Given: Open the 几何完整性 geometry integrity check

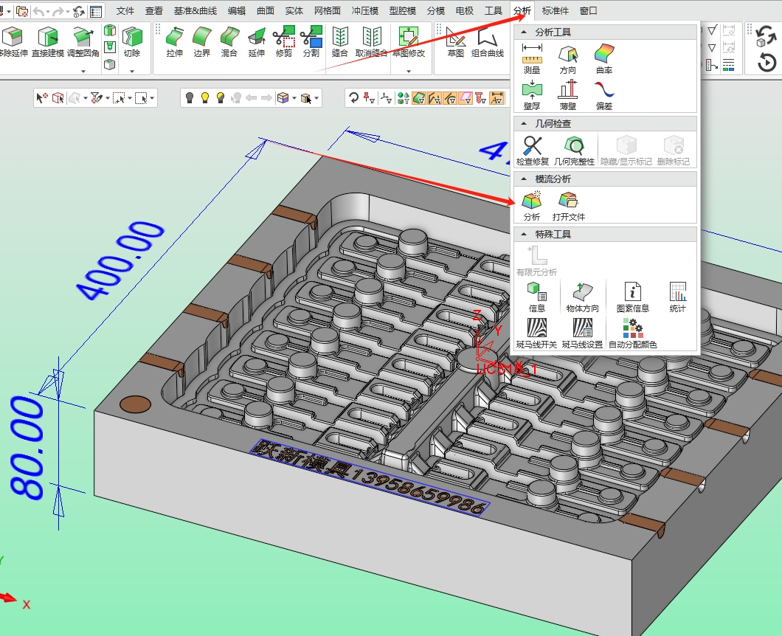Looking at the screenshot, I should (x=575, y=151).
